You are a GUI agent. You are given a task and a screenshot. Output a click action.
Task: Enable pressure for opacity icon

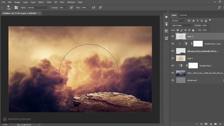(71, 8)
